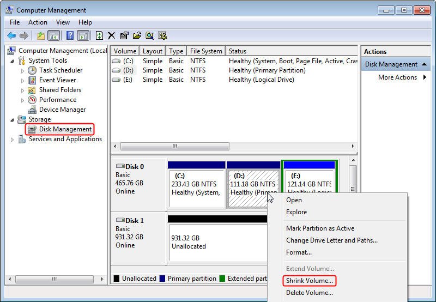Click the last toolbar settings icon
This screenshot has height=302, width=436.
[162, 35]
